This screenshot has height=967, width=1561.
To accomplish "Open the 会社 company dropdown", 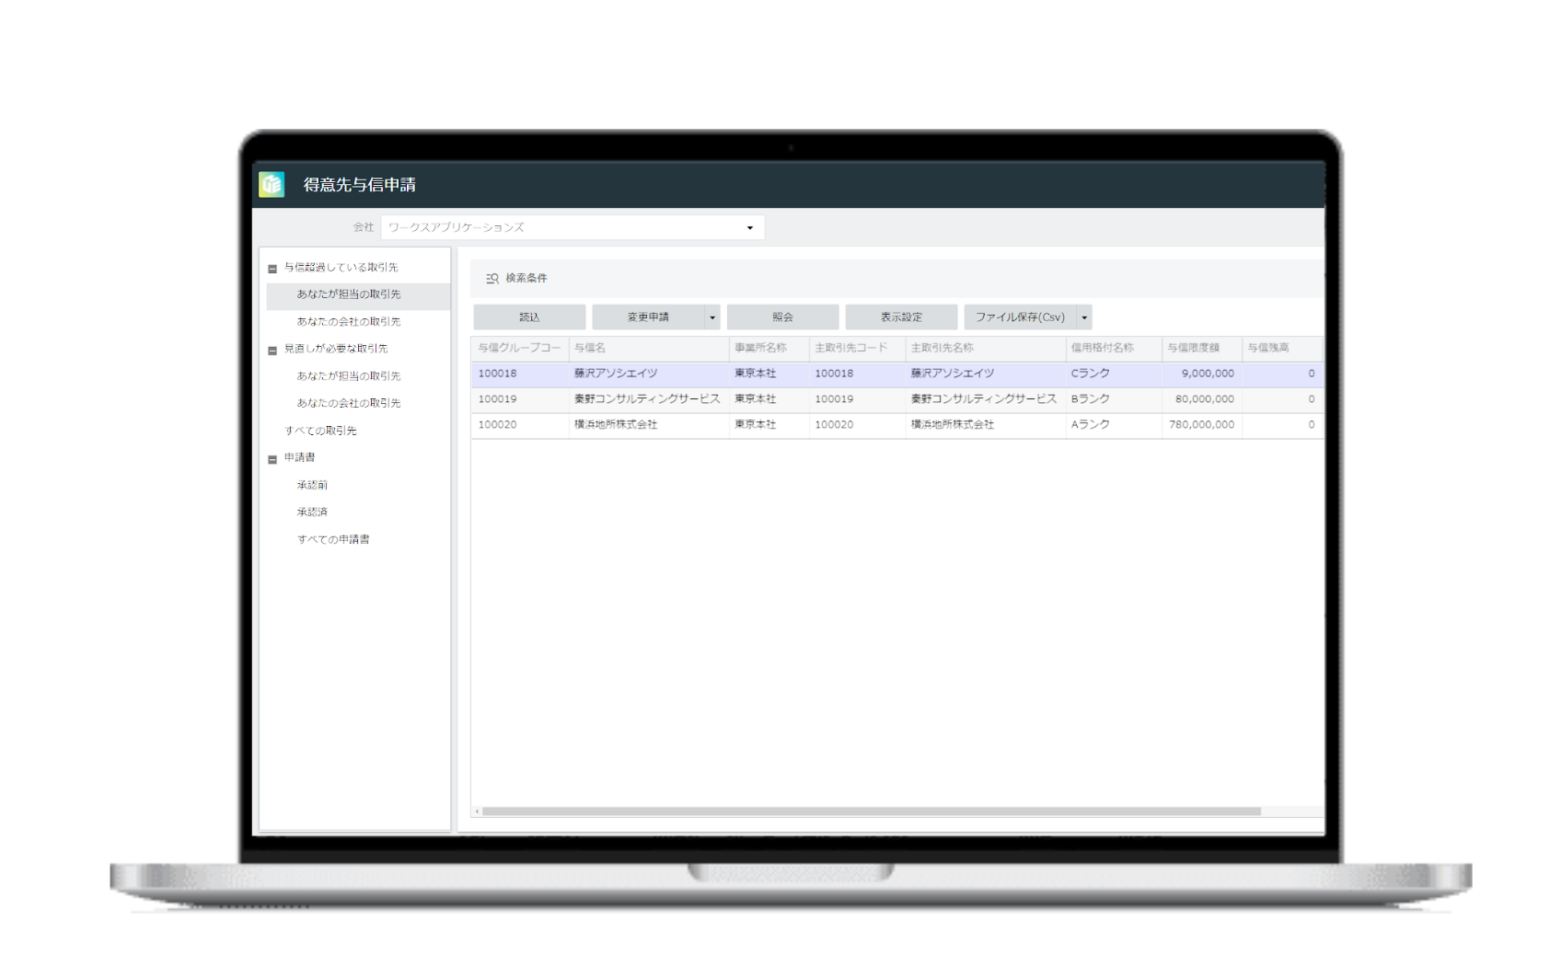I will tap(572, 227).
